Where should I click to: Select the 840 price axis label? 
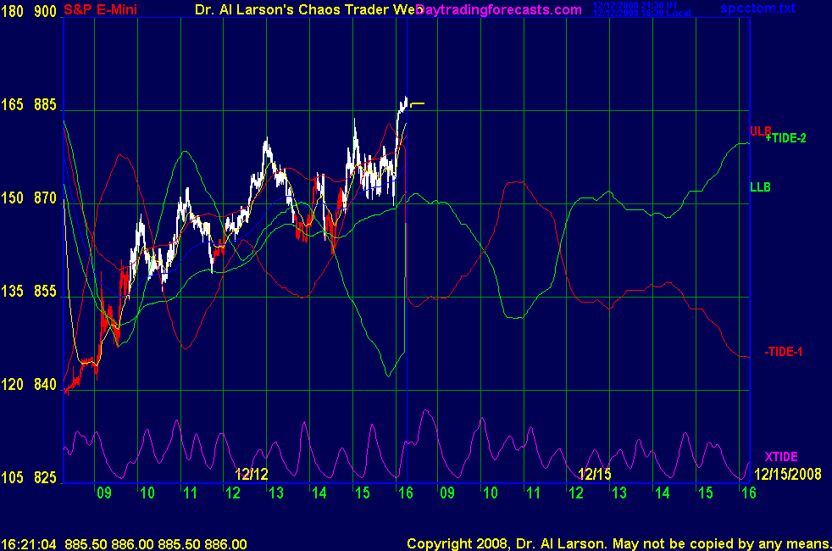[45, 385]
